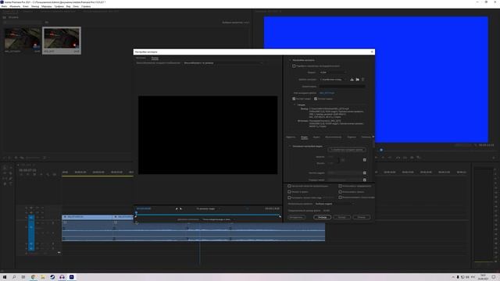Screen dimensions: 500x281
Task: Open Chrome from the taskbar
Action: coord(33,277)
